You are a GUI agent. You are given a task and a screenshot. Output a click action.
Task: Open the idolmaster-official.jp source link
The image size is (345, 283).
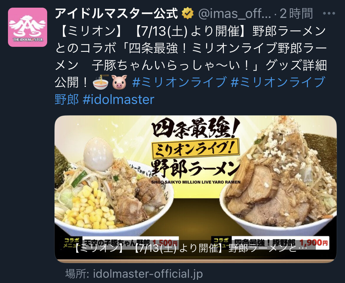tap(148, 274)
